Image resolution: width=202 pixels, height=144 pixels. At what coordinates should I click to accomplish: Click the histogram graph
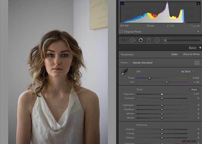(160, 12)
